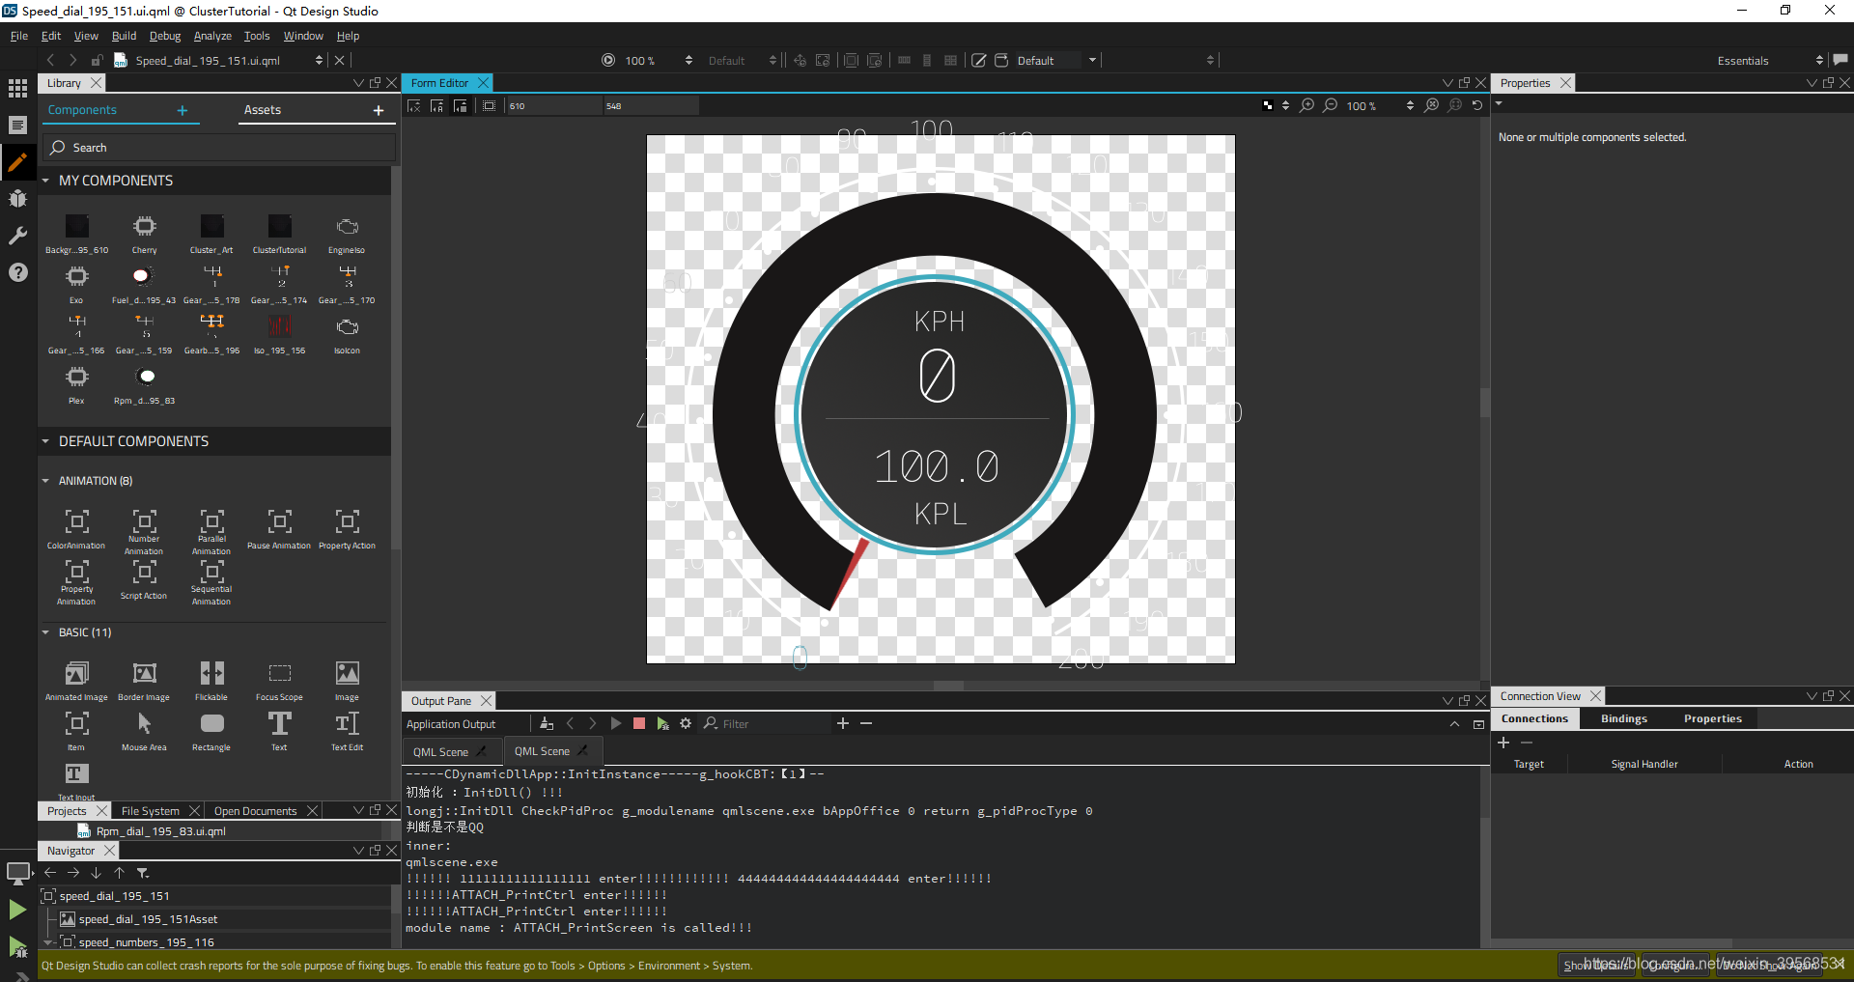This screenshot has height=982, width=1854.
Task: Close the current document with X
Action: pyautogui.click(x=339, y=60)
